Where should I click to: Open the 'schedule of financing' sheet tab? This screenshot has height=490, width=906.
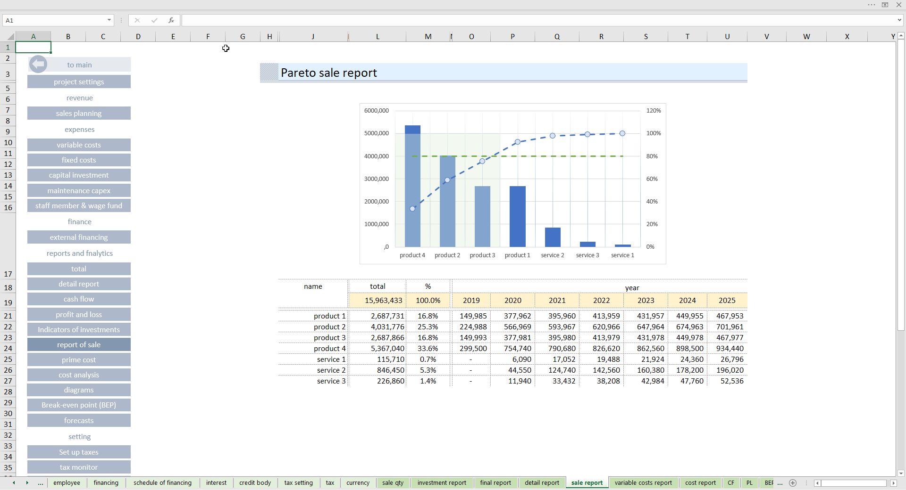coord(162,483)
